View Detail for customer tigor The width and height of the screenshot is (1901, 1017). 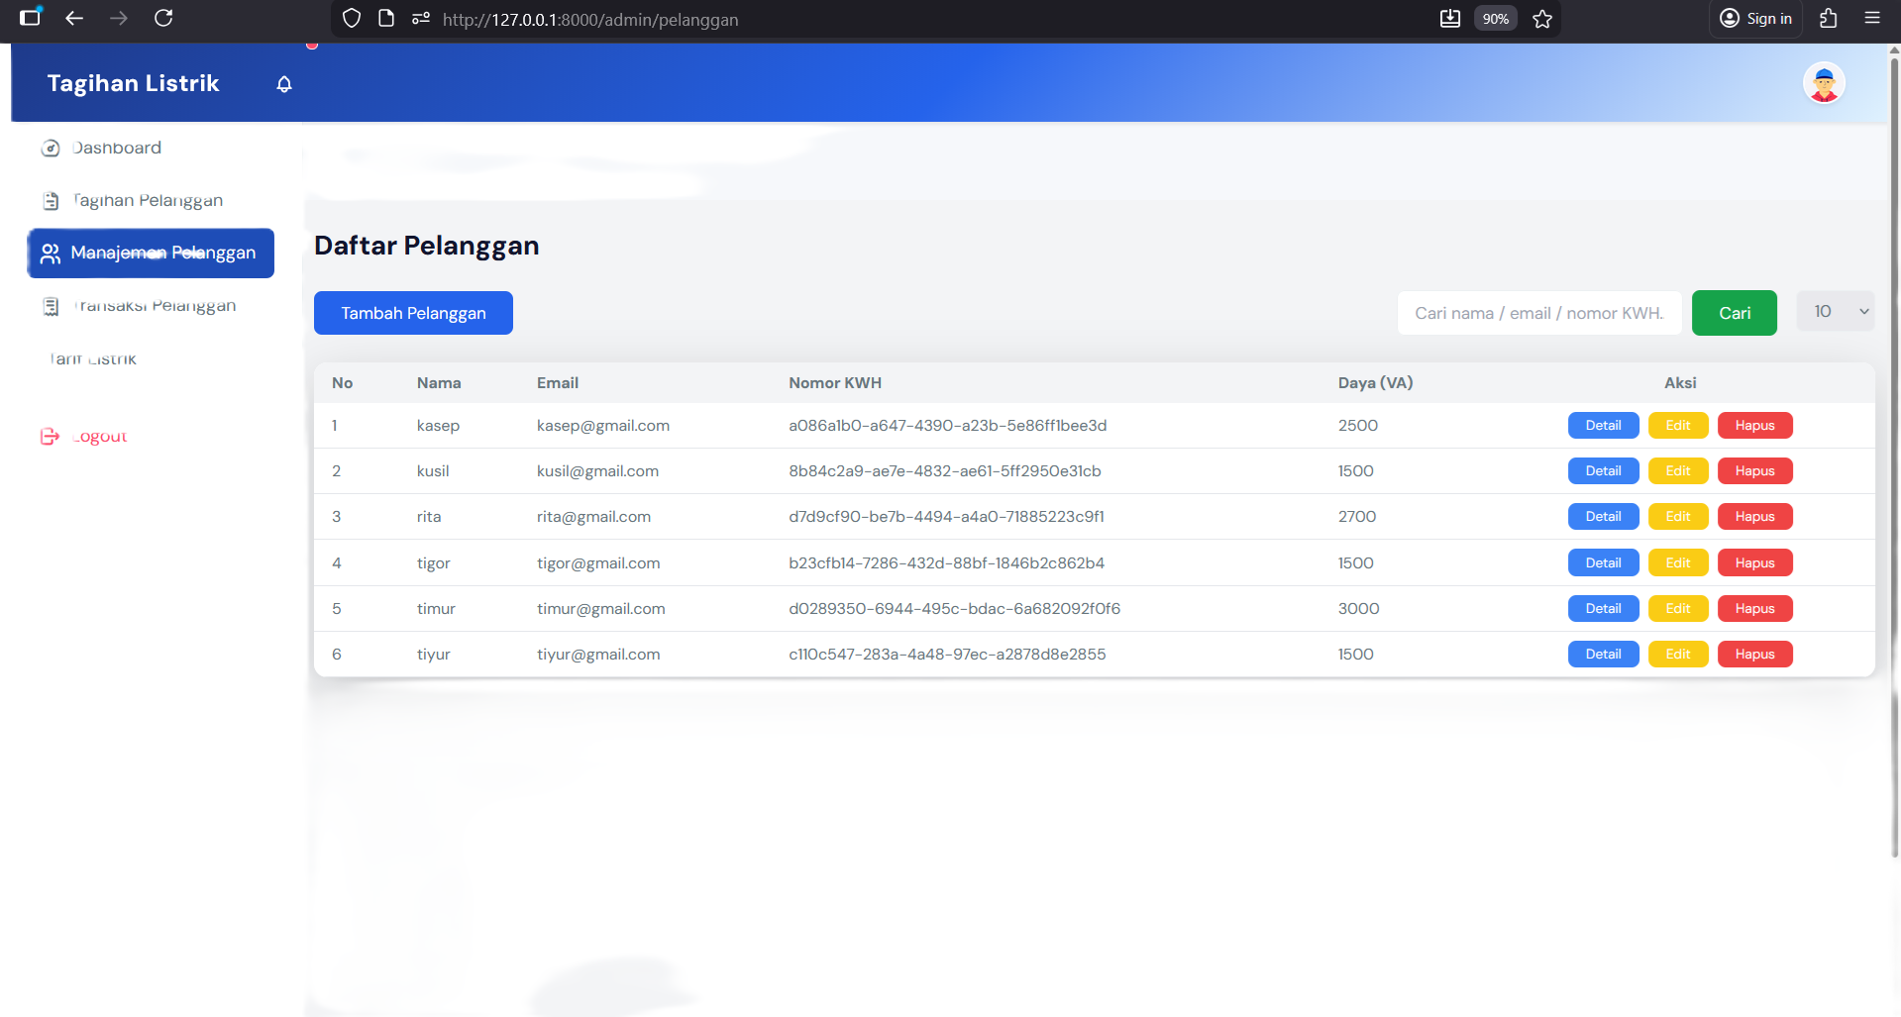(1603, 563)
